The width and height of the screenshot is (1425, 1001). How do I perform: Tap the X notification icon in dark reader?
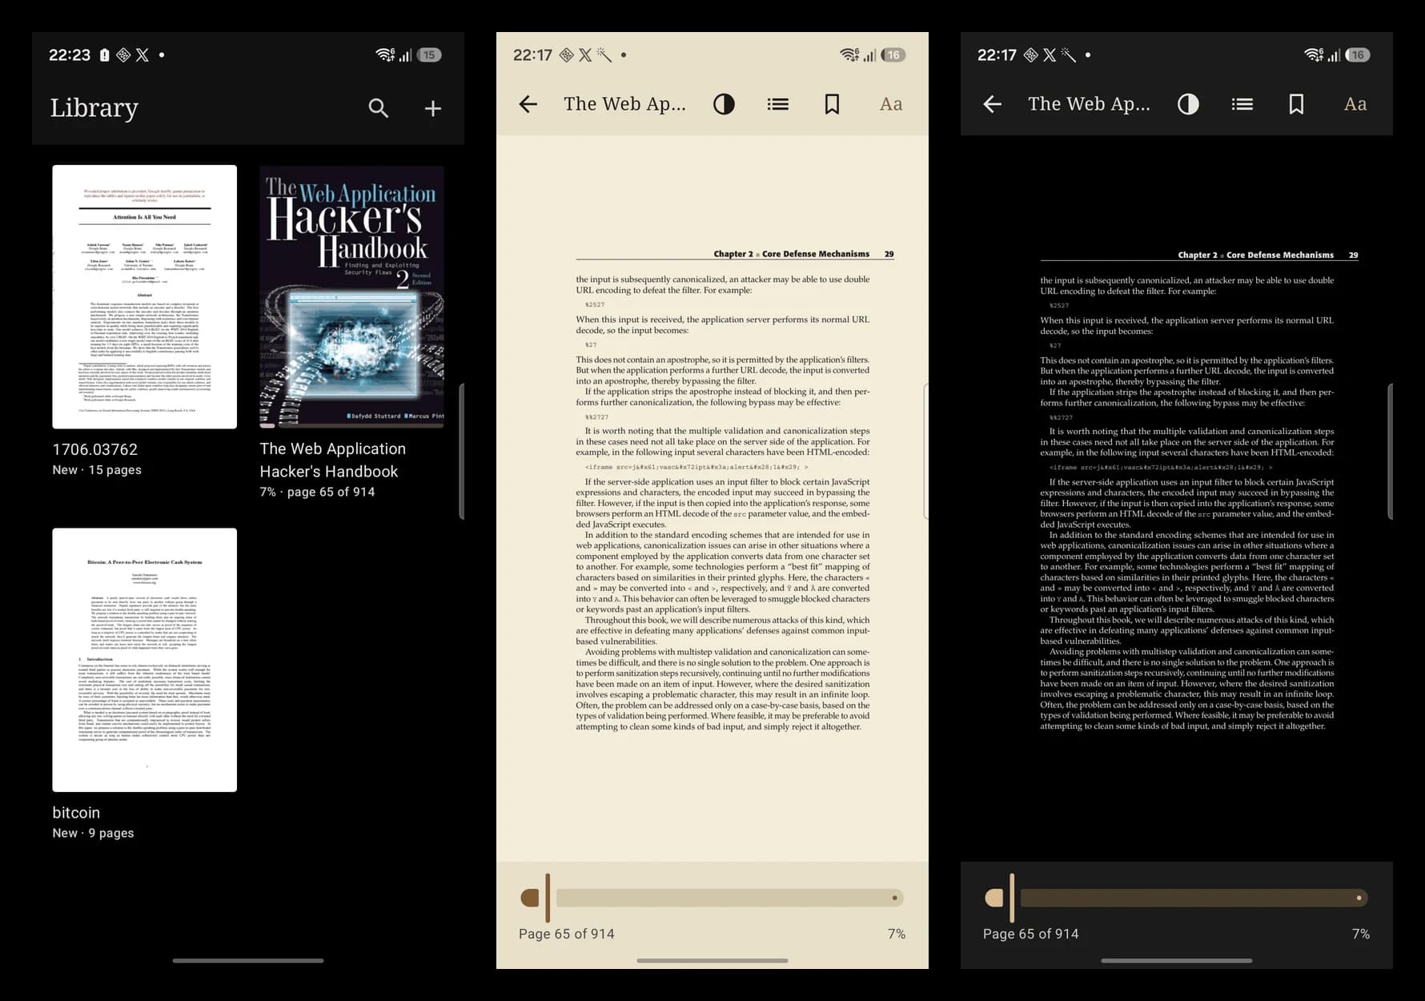click(x=1050, y=55)
